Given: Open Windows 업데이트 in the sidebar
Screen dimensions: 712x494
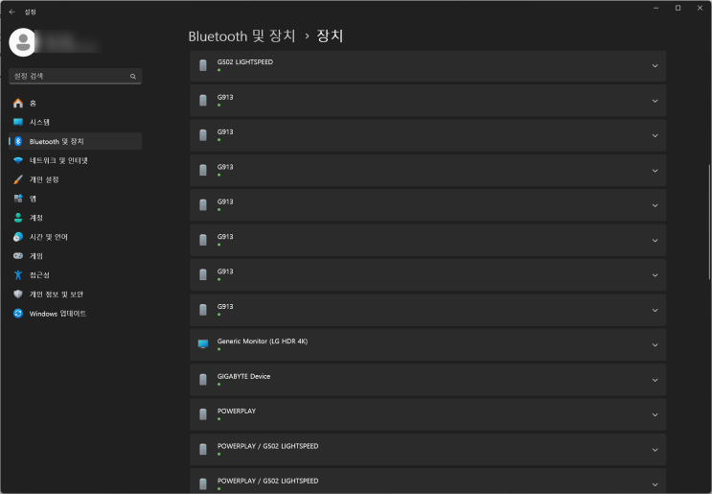Looking at the screenshot, I should pyautogui.click(x=76, y=313).
